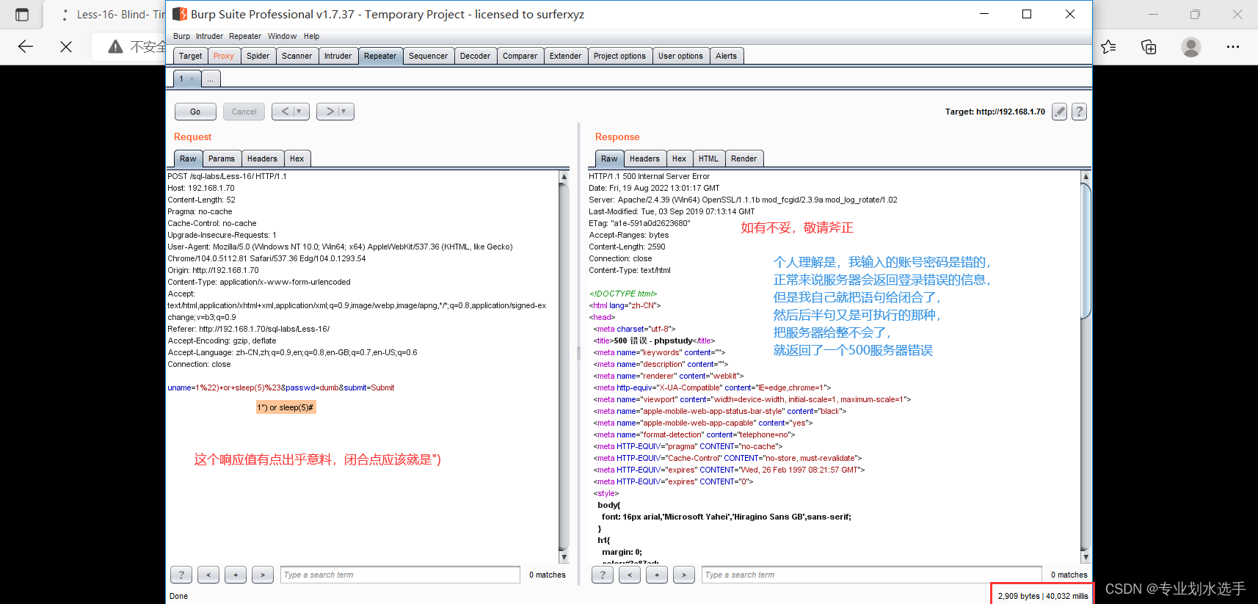1258x604 pixels.
Task: Click Burp Suite logo in title bar
Action: (x=179, y=14)
